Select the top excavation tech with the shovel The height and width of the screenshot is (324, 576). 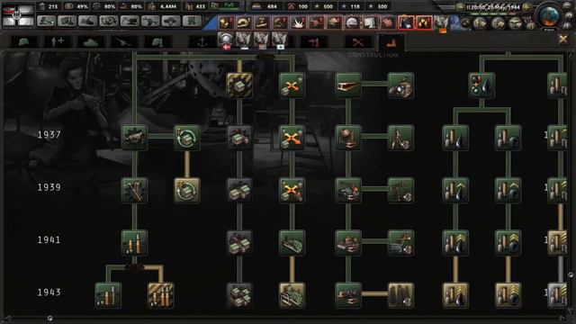click(400, 85)
